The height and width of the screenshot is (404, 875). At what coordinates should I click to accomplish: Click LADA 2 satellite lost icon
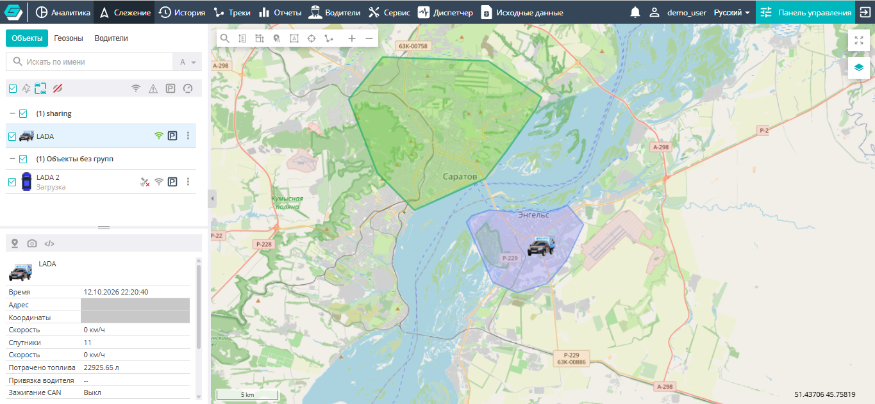[145, 182]
